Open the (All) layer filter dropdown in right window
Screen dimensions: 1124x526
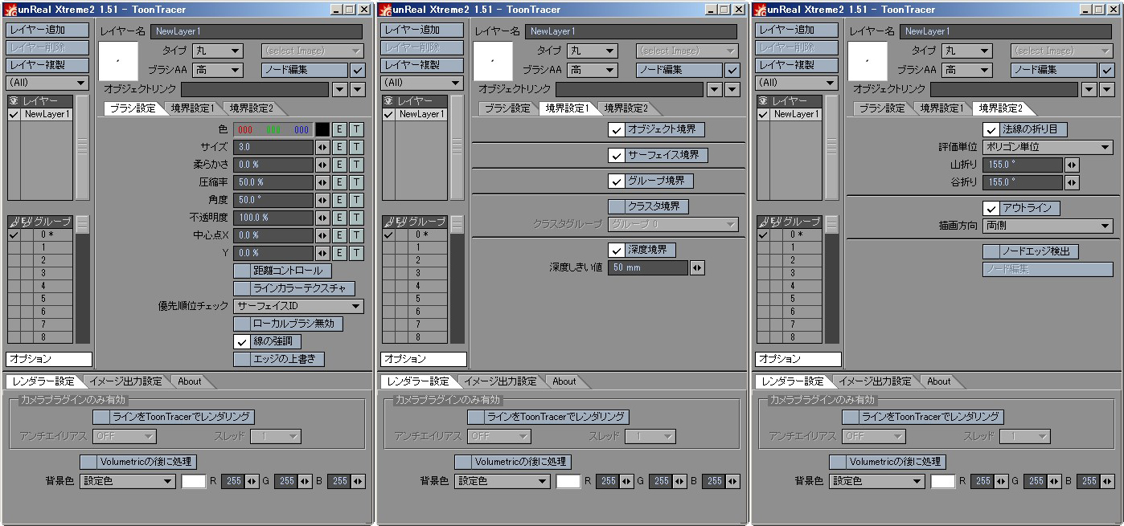pos(798,83)
